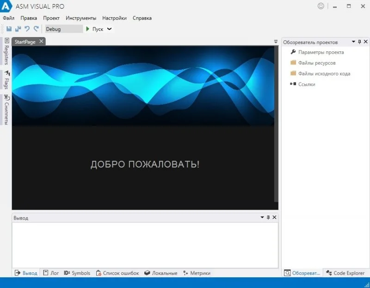The height and width of the screenshot is (288, 370).
Task: Click the folder icon of Файлы исходного кода
Action: click(x=293, y=73)
